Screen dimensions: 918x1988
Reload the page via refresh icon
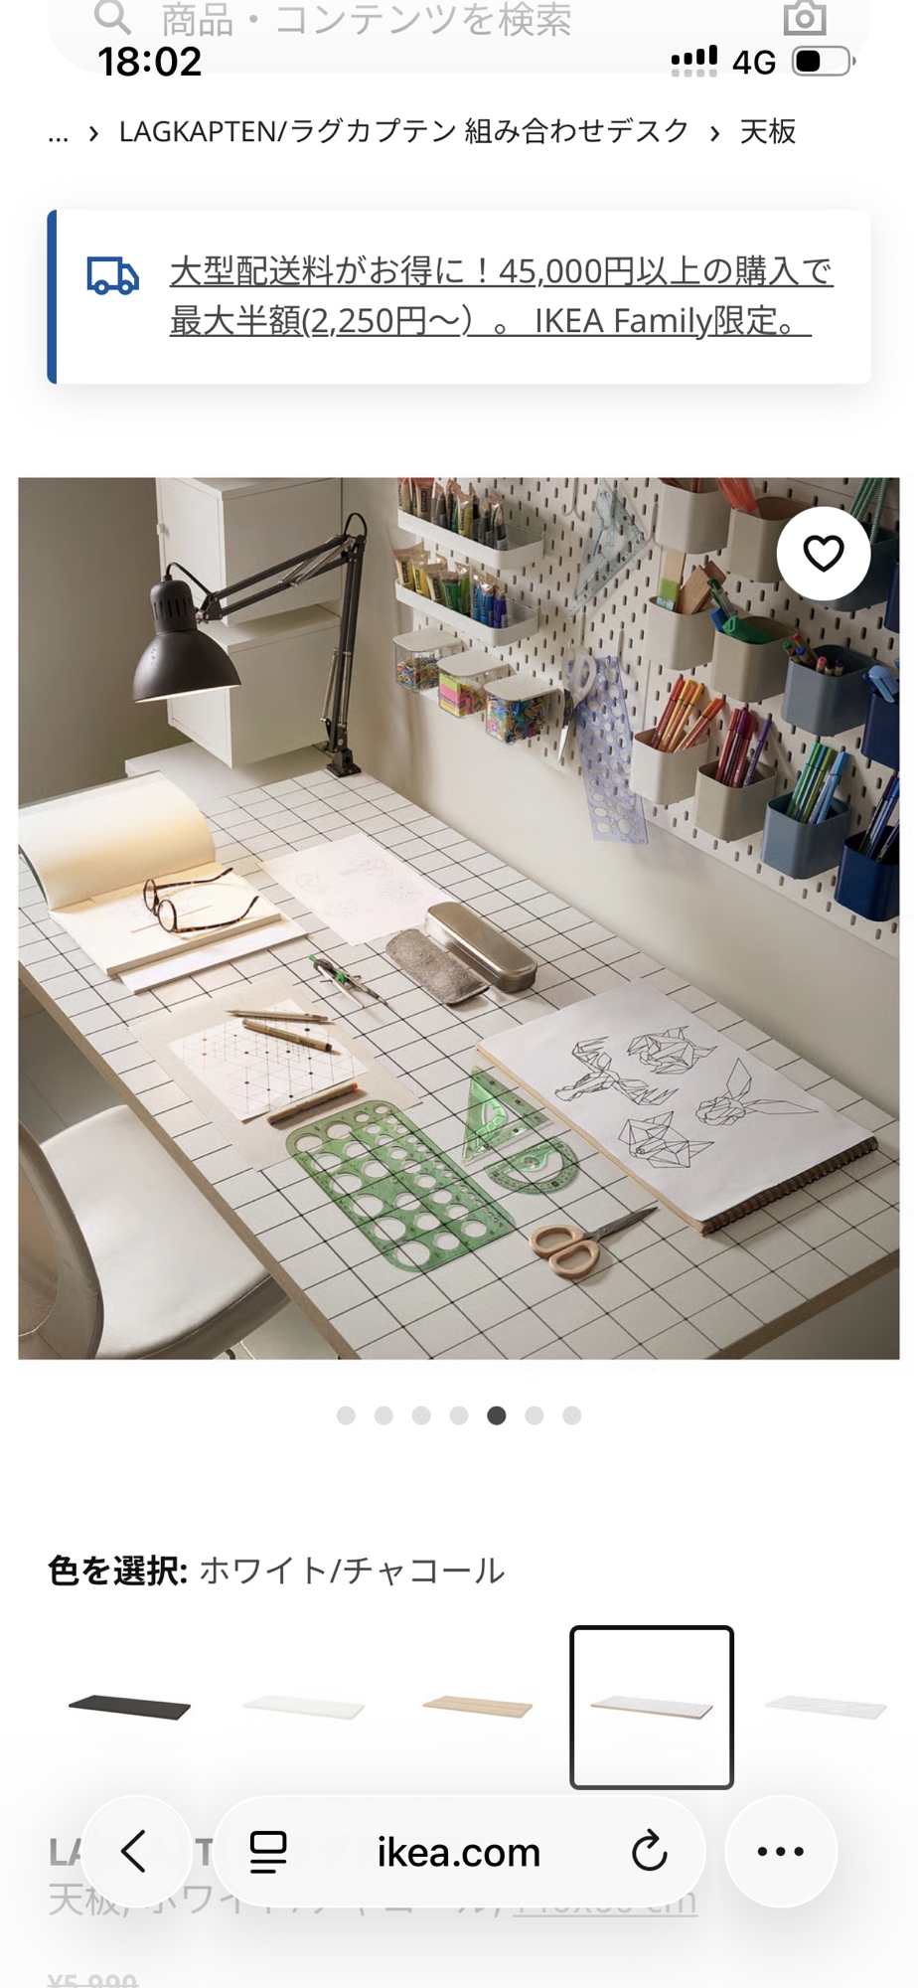pos(650,1851)
